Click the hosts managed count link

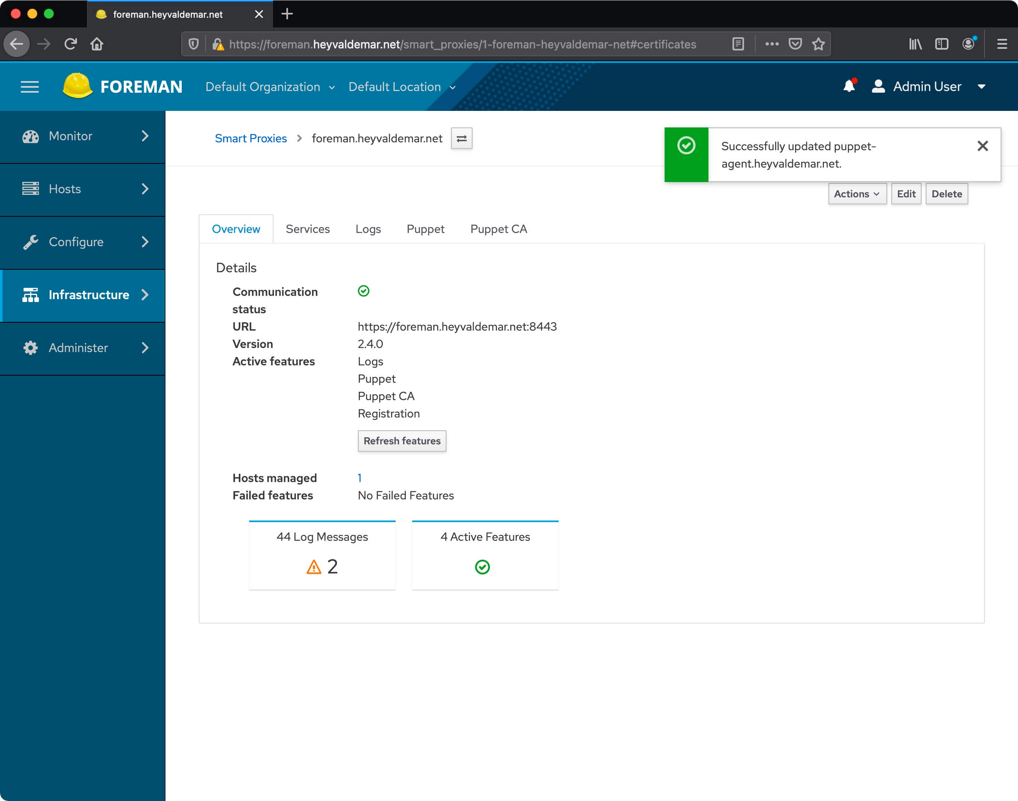[360, 478]
